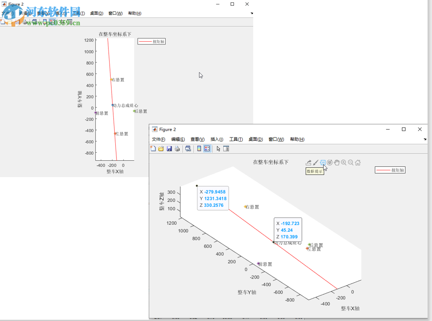Click the Zoom Out magnifier icon
Viewport: 432px width, 321px height.
pos(351,162)
